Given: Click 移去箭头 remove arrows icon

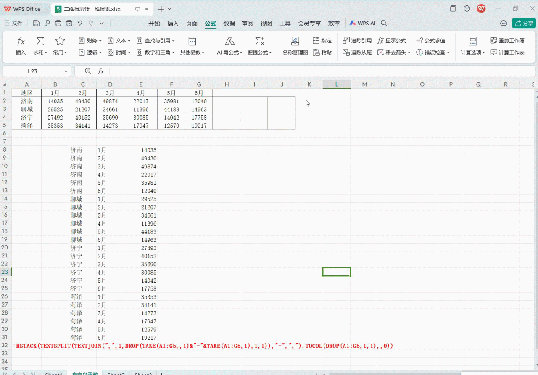Looking at the screenshot, I should [x=380, y=52].
